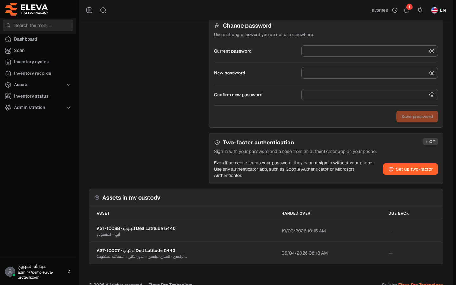Click the Administration gear icon
The height and width of the screenshot is (285, 456).
pyautogui.click(x=8, y=108)
